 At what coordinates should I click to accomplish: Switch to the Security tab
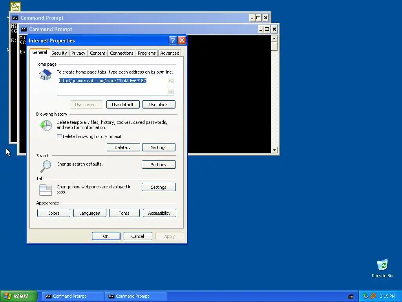(x=59, y=53)
